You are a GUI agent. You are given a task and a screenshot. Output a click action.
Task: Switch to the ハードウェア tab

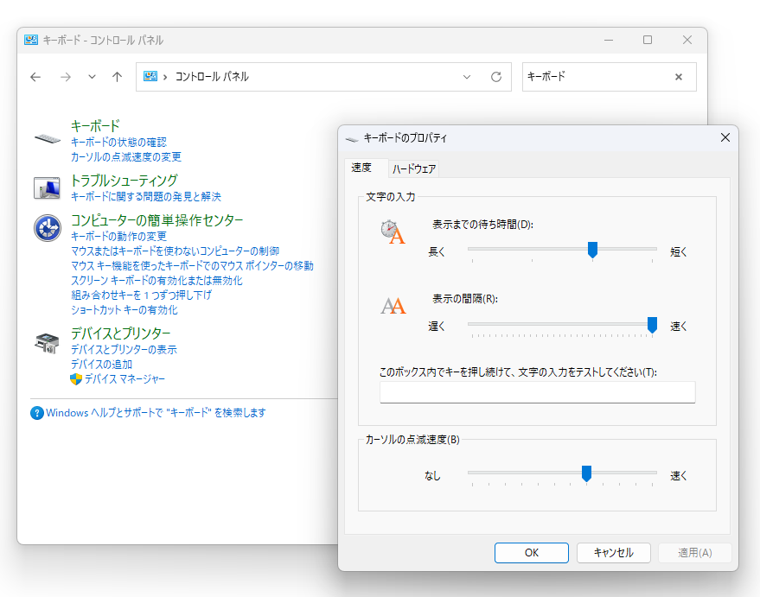click(415, 168)
